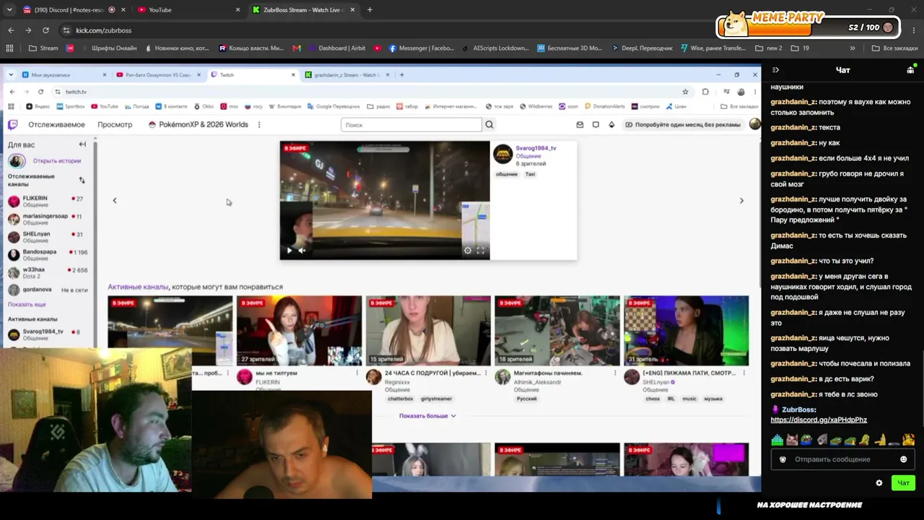The image size is (924, 520).
Task: Open chat settings gear icon
Action: 879,483
